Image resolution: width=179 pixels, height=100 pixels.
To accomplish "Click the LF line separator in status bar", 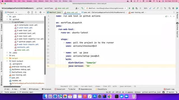I will pos(113,92).
